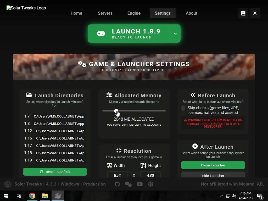Click the gamepad icon on Launch button

point(101,33)
